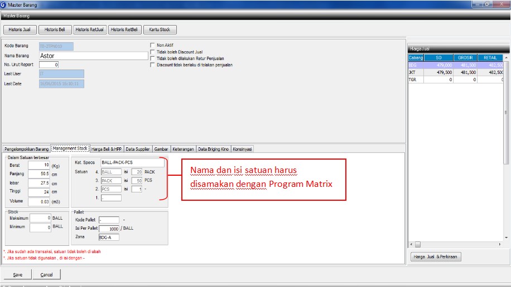Image resolution: width=511 pixels, height=287 pixels.
Task: Tick the Non Aktif checkbox
Action: click(152, 46)
